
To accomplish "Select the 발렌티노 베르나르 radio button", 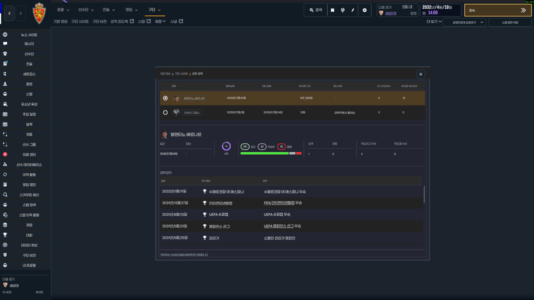I will [x=166, y=98].
